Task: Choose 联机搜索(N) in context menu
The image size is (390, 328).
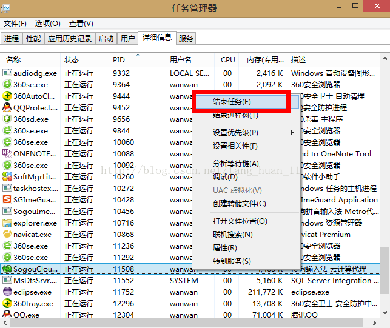Action: coord(255,235)
